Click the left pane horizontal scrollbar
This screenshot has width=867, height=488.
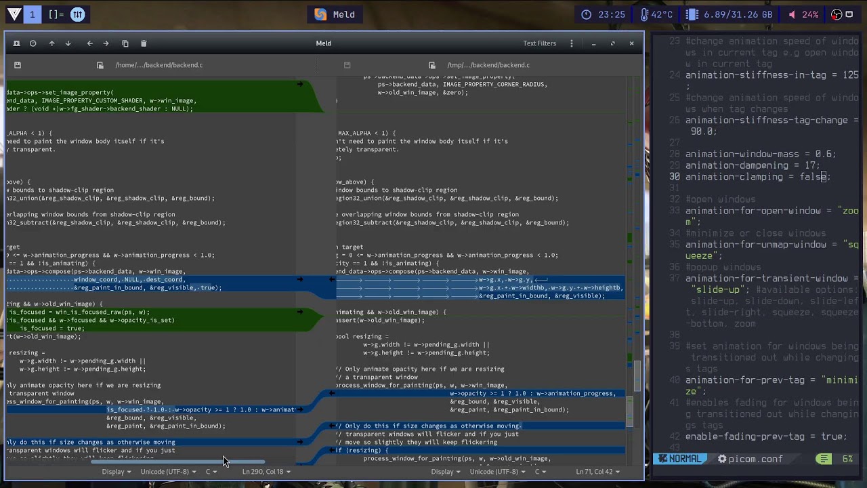coord(178,462)
